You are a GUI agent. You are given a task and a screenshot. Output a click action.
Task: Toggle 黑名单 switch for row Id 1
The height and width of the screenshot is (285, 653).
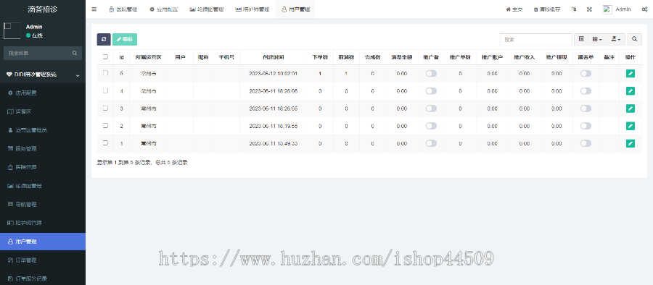586,143
